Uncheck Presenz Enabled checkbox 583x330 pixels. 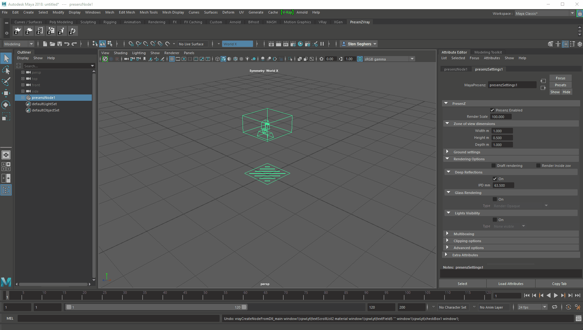[x=492, y=110]
